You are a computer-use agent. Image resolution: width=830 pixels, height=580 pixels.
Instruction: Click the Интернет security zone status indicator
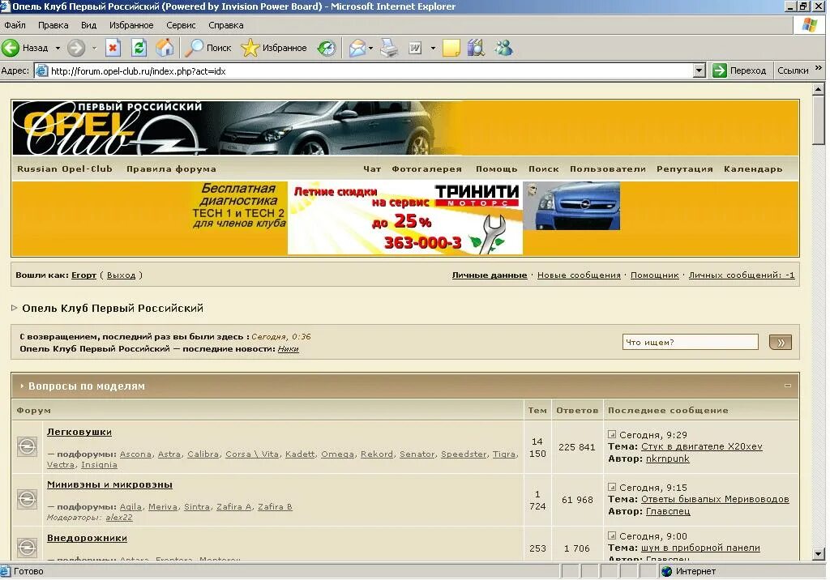(x=689, y=571)
